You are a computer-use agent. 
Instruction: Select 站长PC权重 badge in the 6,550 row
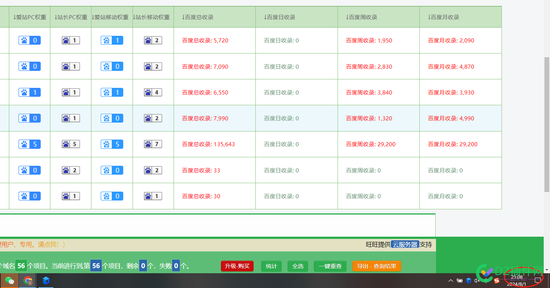pyautogui.click(x=71, y=92)
